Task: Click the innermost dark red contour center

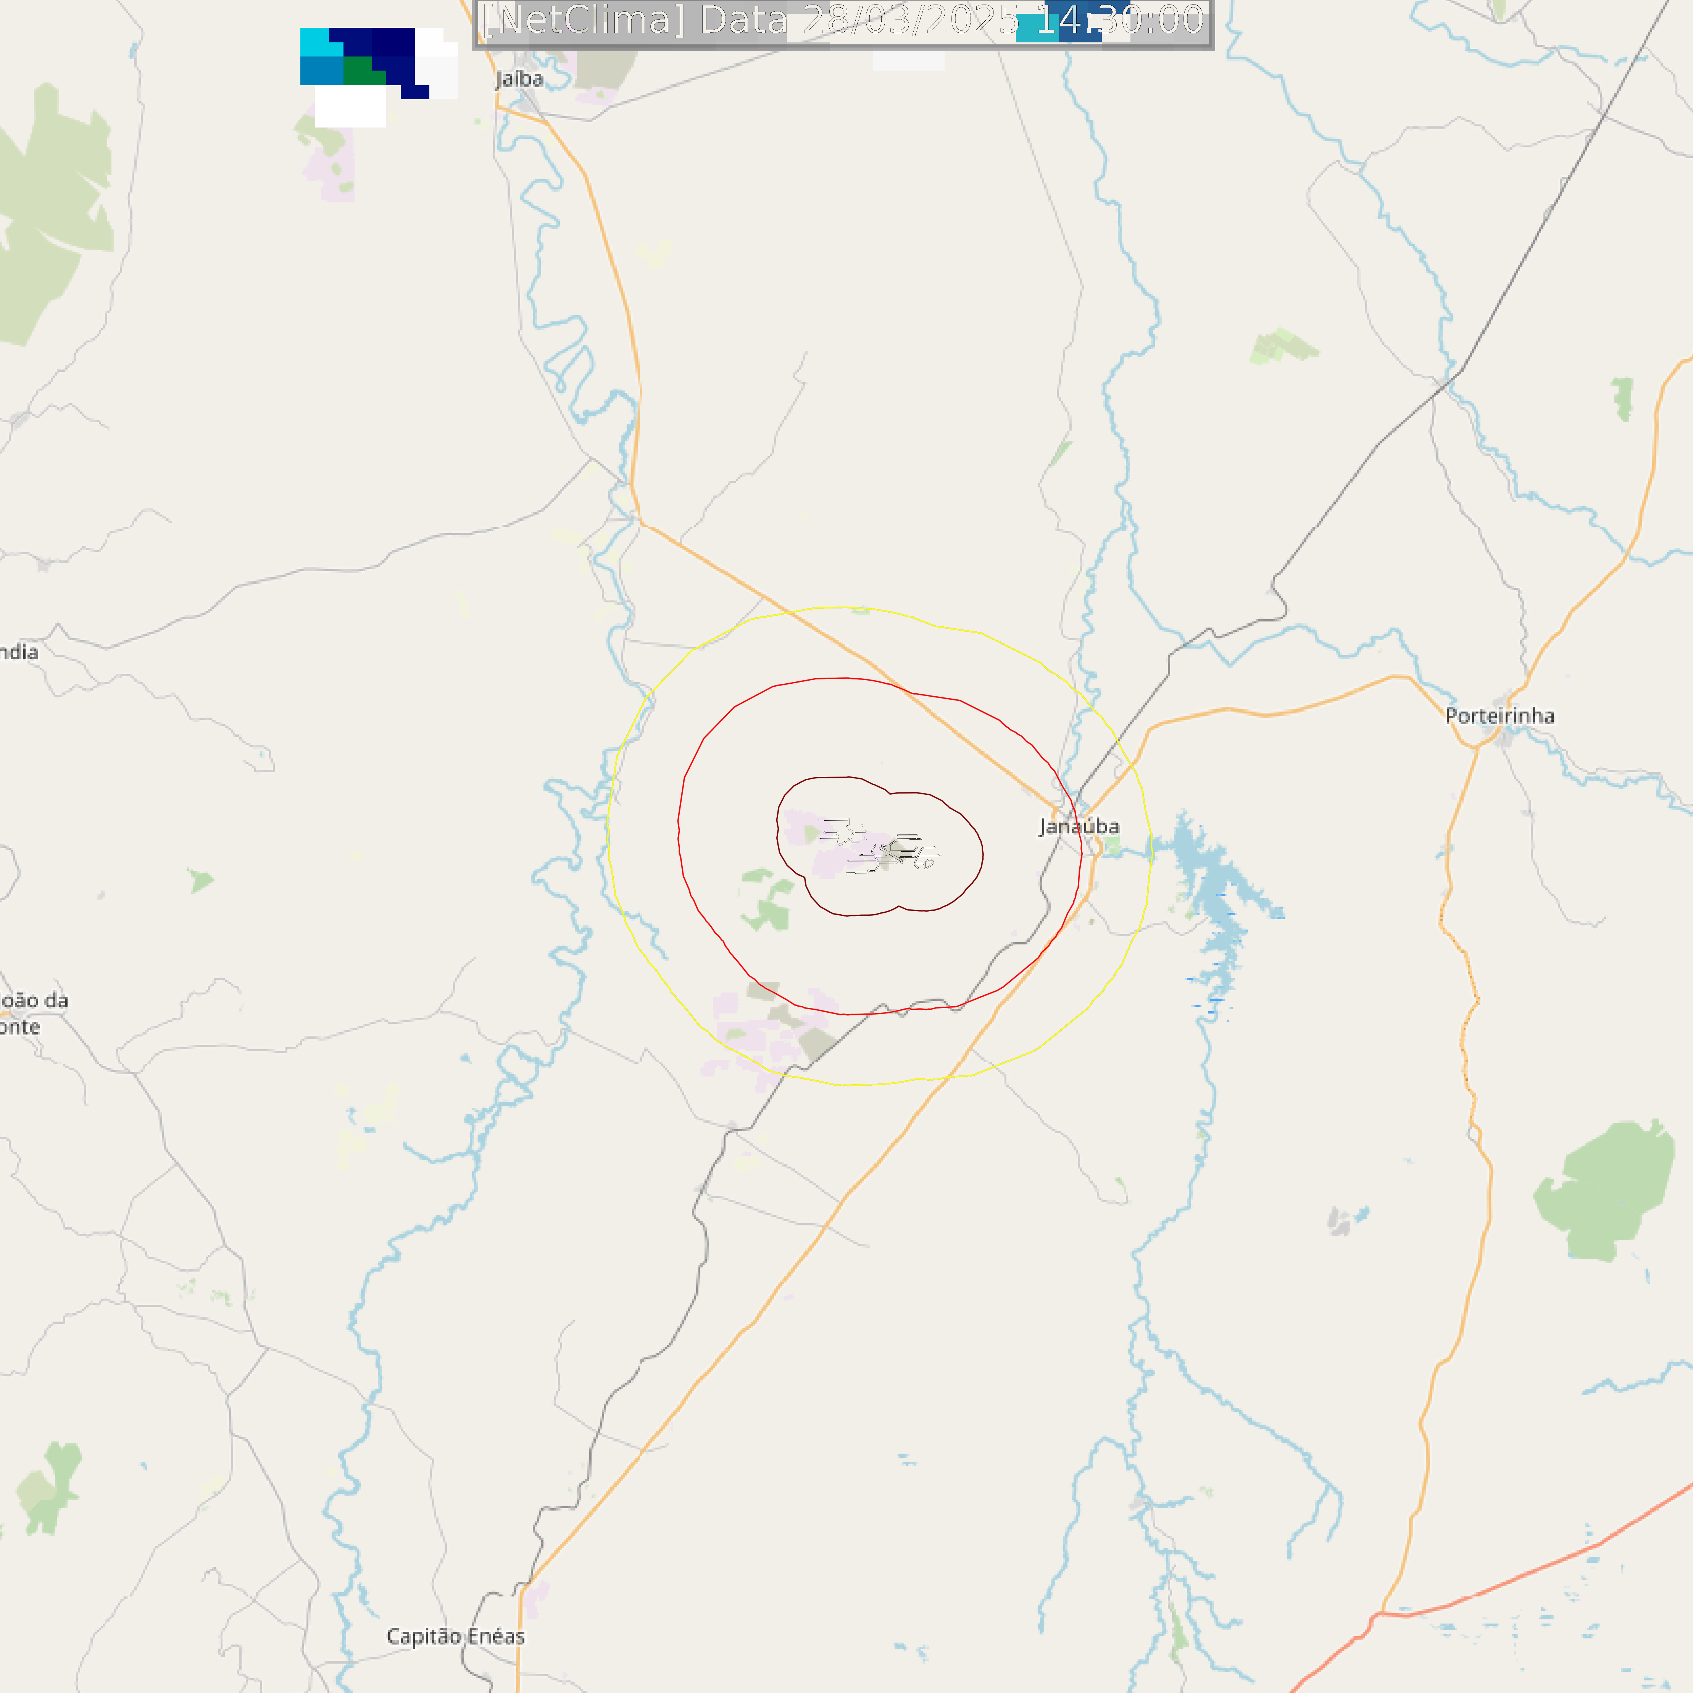Action: pos(880,846)
